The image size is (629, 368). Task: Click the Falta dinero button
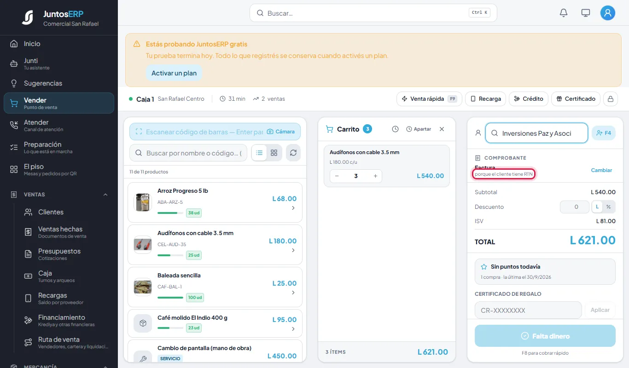[545, 336]
